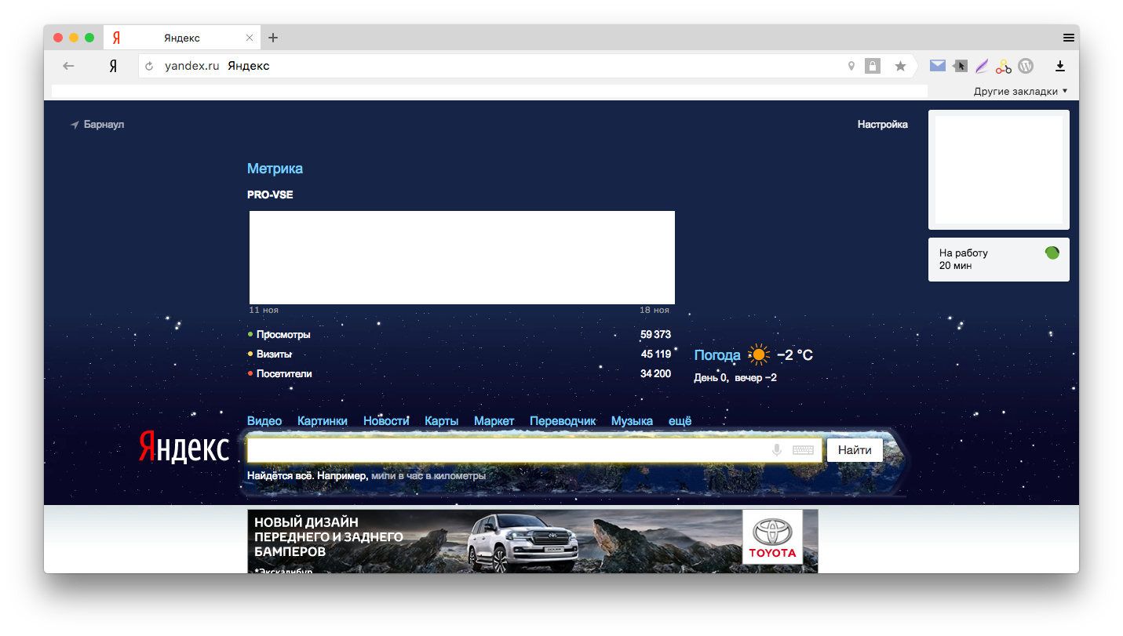Click the location pin icon in address bar
Screen dimensions: 1123x636
click(x=851, y=66)
